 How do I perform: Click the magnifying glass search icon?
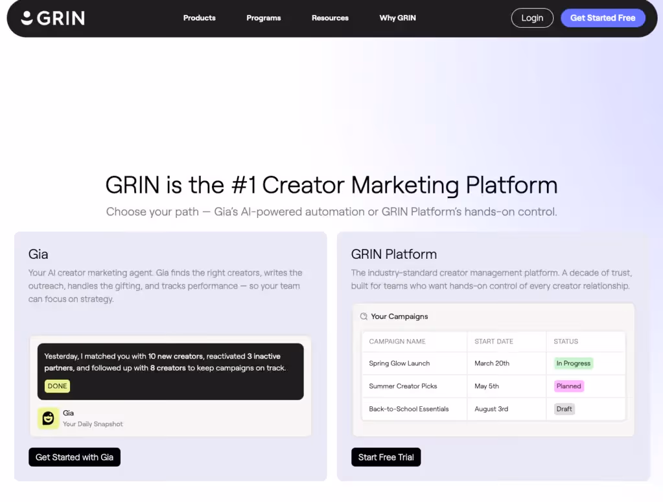pos(364,316)
